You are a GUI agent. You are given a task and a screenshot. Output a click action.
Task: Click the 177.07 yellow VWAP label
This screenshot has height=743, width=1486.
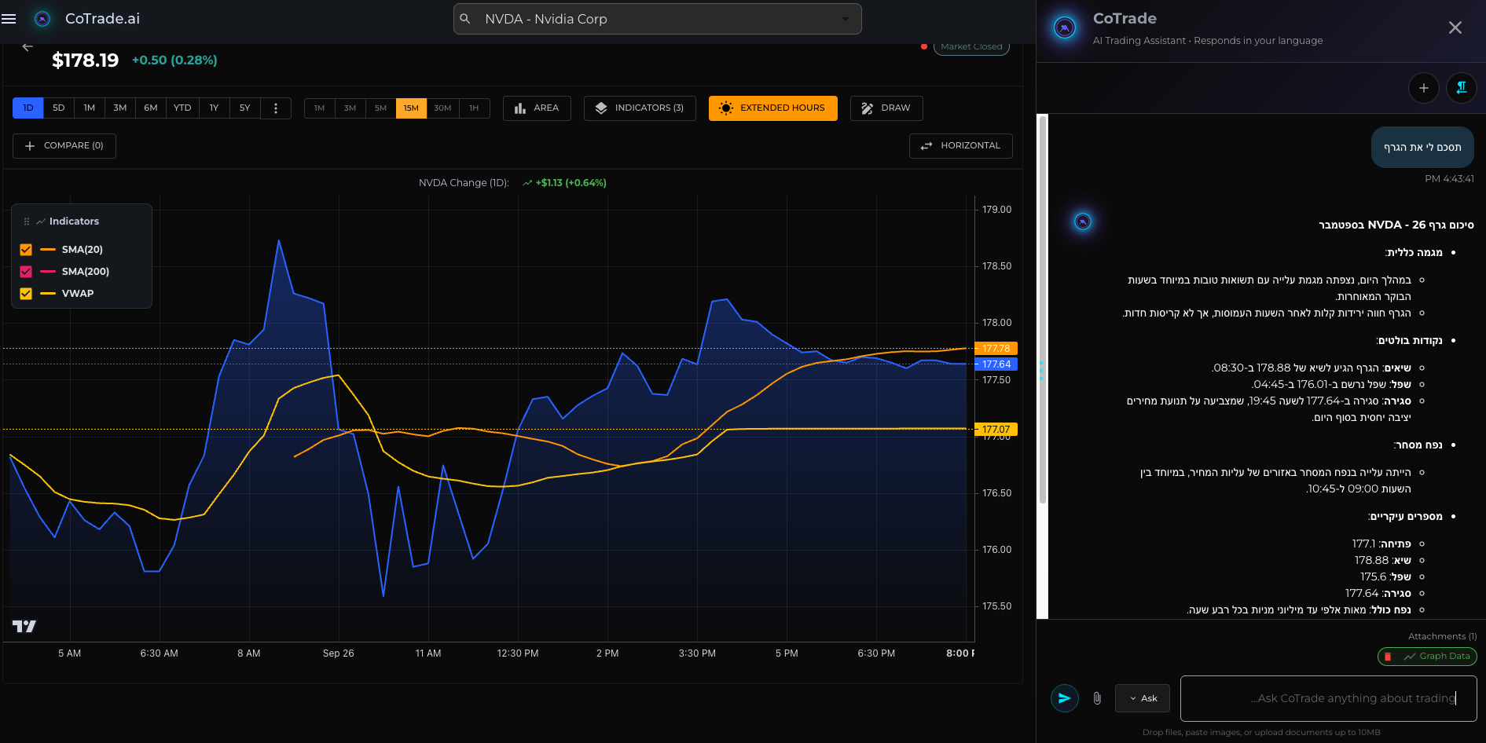click(x=996, y=430)
